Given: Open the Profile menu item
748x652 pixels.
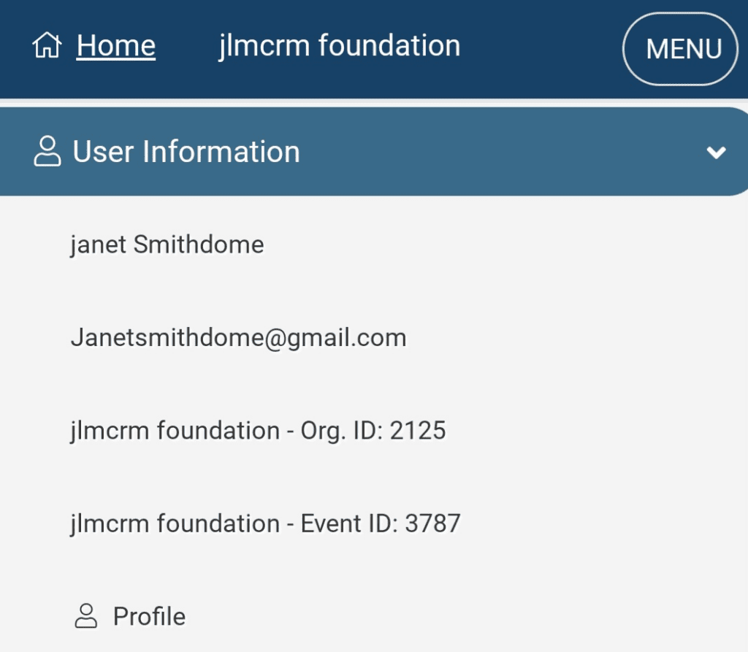Looking at the screenshot, I should [149, 616].
